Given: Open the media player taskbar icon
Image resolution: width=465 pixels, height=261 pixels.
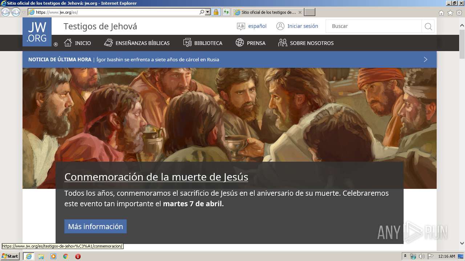Looking at the screenshot, I should pos(53,256).
